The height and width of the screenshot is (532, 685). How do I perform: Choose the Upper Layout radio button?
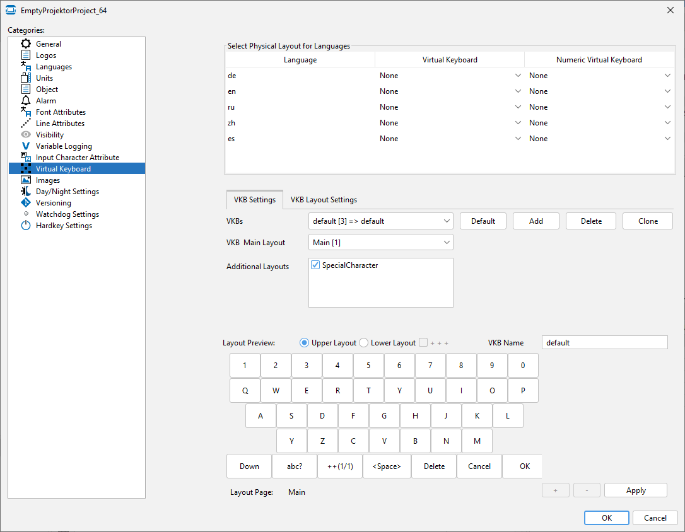pyautogui.click(x=305, y=343)
